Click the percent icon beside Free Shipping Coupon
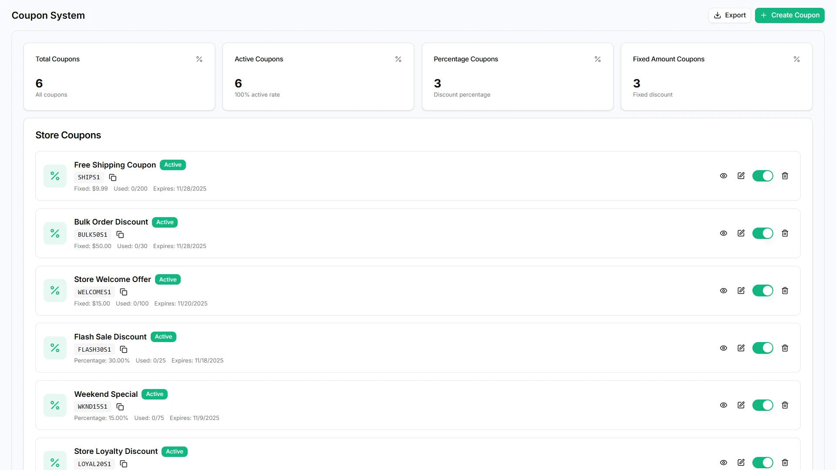This screenshot has width=836, height=470. pyautogui.click(x=55, y=176)
